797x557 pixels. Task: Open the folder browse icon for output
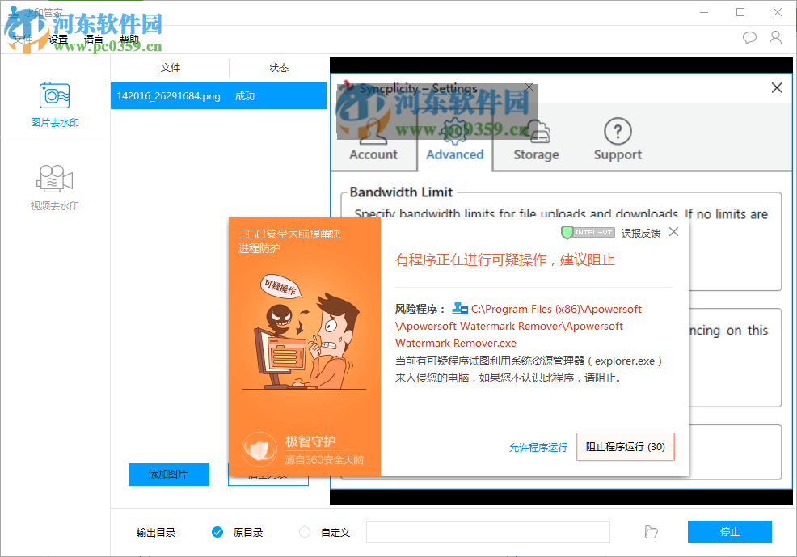(x=651, y=532)
